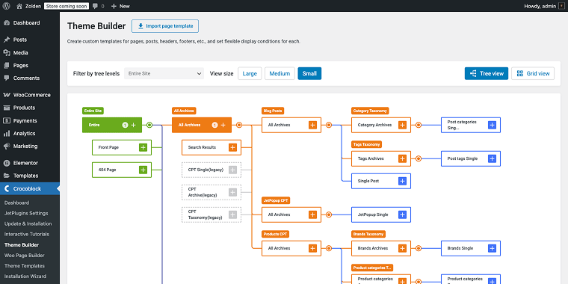Set view size to Large
568x284 pixels.
tap(250, 73)
